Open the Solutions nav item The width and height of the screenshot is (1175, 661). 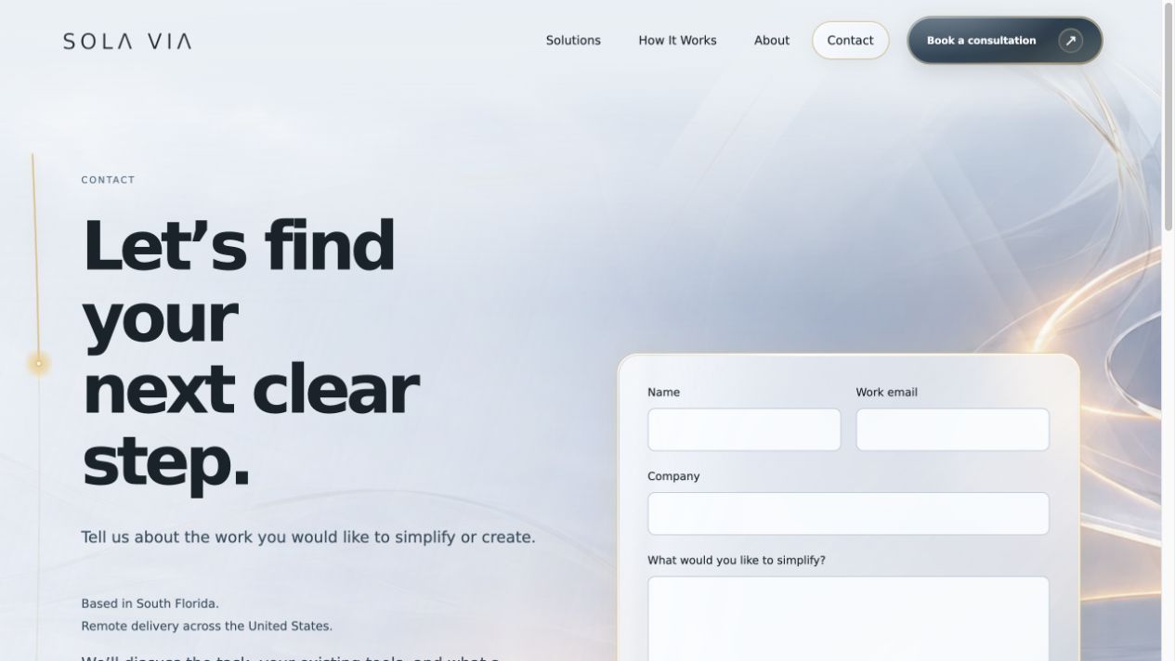573,41
